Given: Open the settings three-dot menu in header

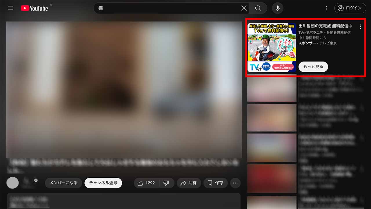Looking at the screenshot, I should coord(326,8).
